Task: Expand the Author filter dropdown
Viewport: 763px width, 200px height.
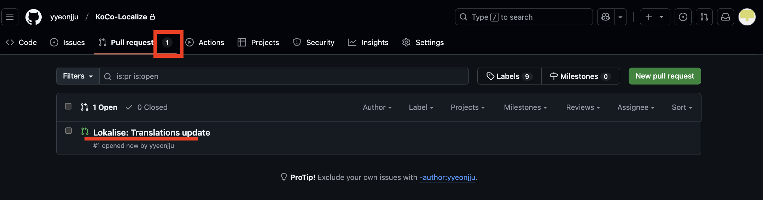Action: (377, 107)
